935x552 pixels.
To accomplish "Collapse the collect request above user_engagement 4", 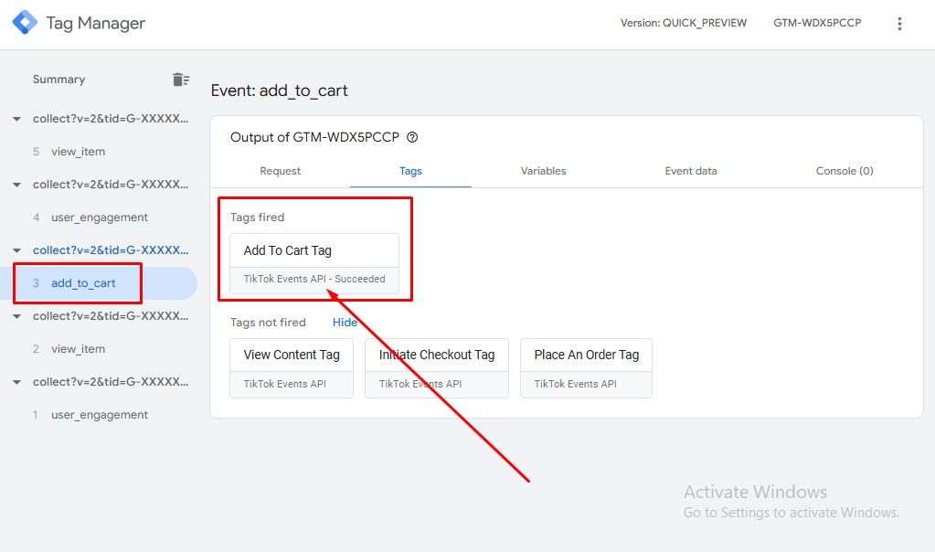I will pos(16,185).
